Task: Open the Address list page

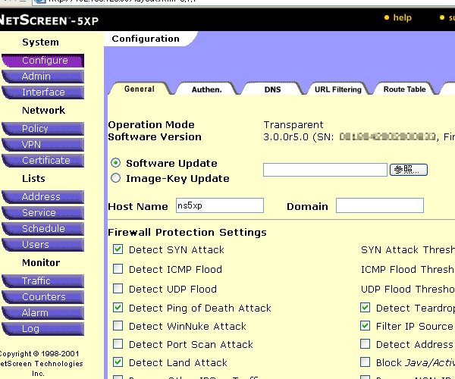Action: [x=43, y=196]
